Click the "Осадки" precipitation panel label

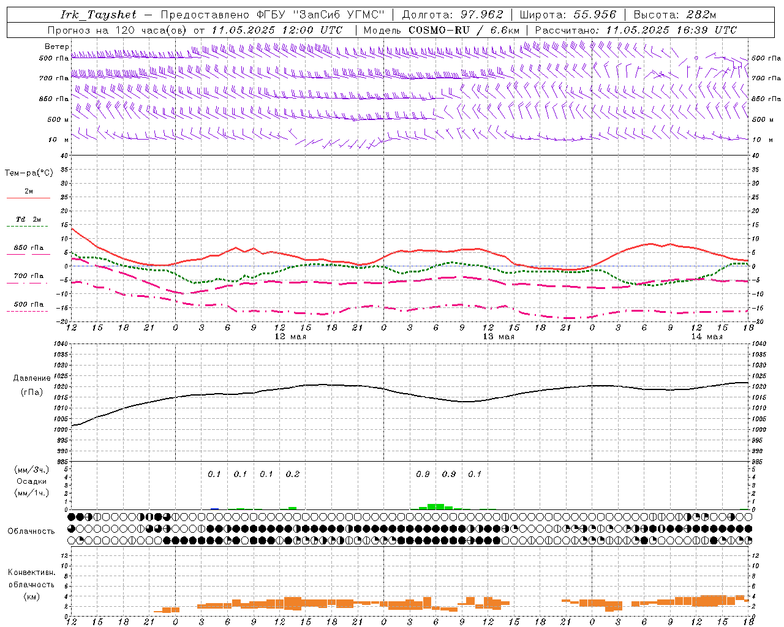coord(31,481)
